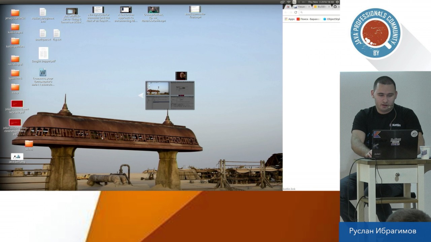431x242 pixels.
Task: Select the fby.txt file icon
Action: point(57,33)
